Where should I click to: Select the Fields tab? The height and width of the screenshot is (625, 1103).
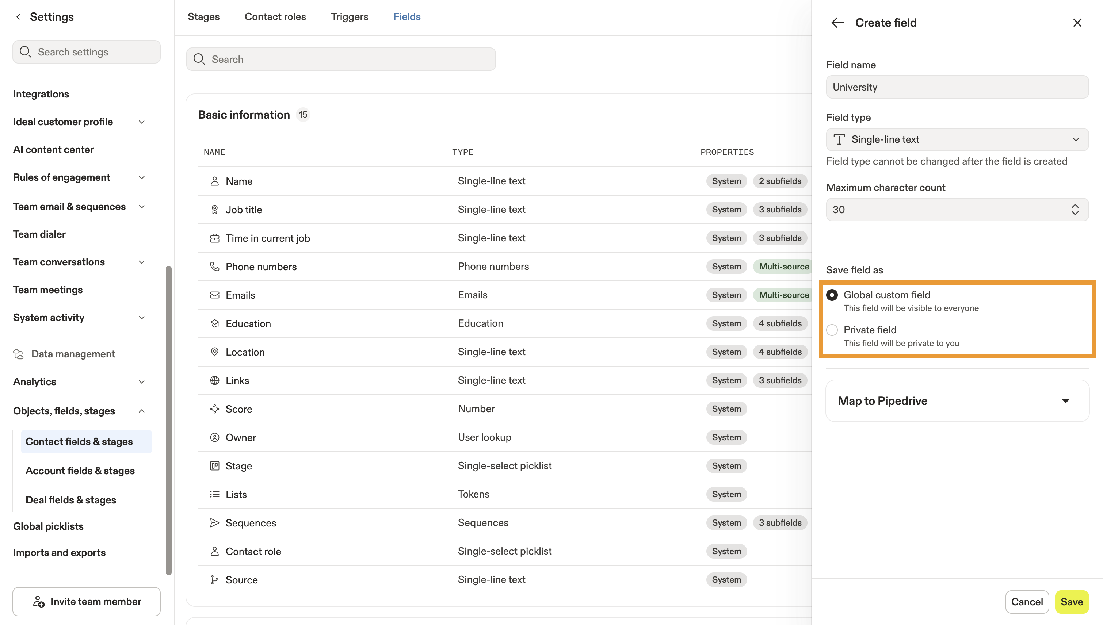tap(407, 17)
